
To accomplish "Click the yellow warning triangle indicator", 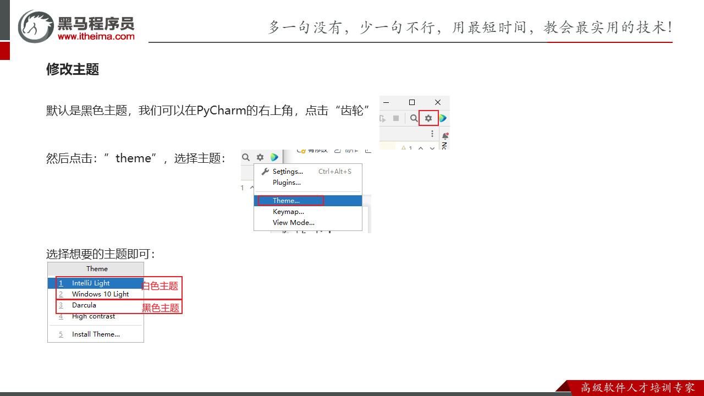I will coord(404,147).
